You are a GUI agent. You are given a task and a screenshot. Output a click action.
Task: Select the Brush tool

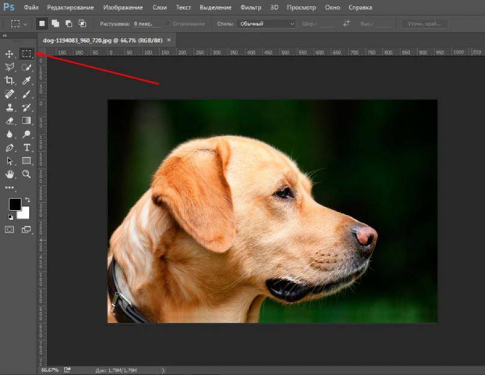[x=26, y=94]
